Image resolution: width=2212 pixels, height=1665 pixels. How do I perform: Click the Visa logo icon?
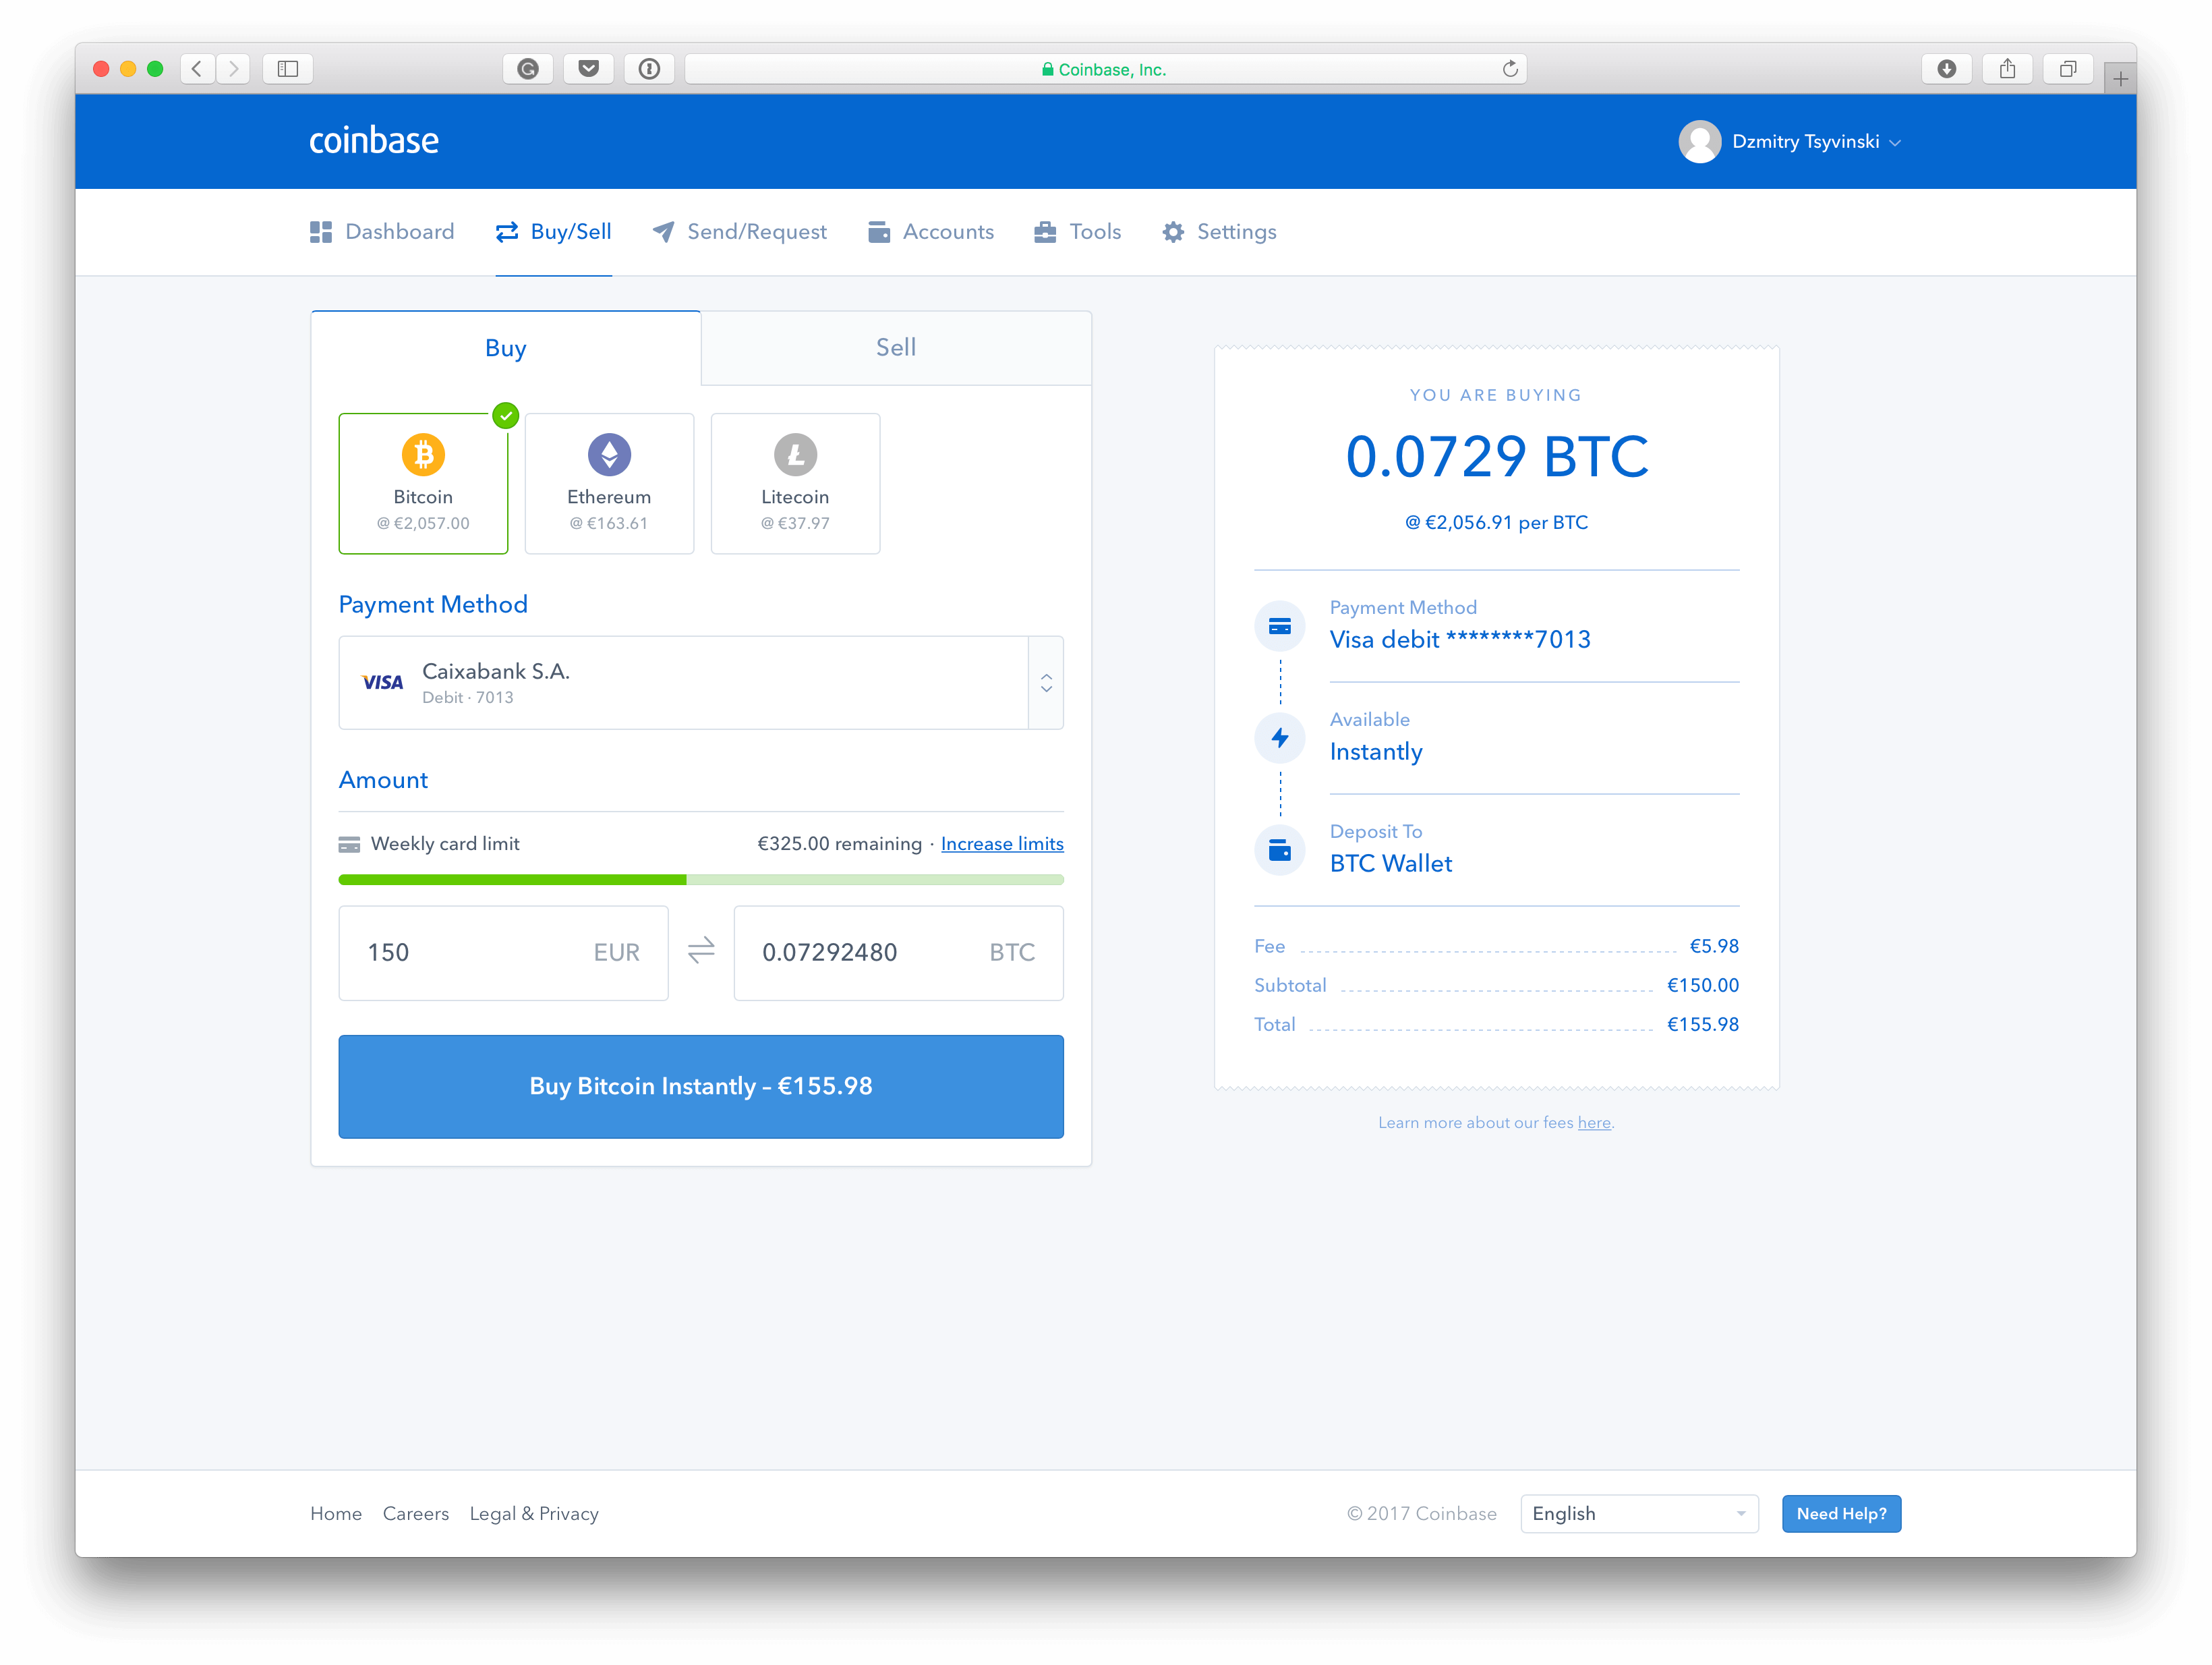point(382,683)
